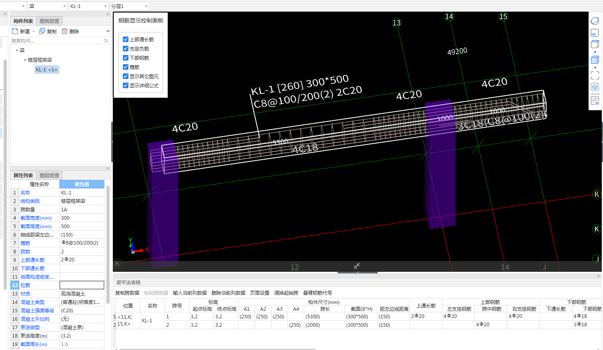The height and width of the screenshot is (350, 603).
Task: Click 页面设置 button
Action: (260, 293)
